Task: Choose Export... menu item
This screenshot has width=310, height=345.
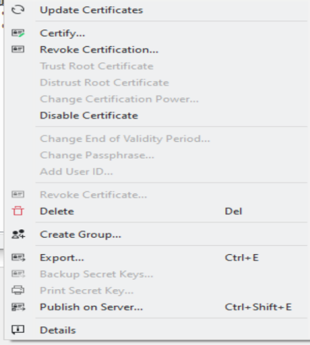Action: coord(61,257)
